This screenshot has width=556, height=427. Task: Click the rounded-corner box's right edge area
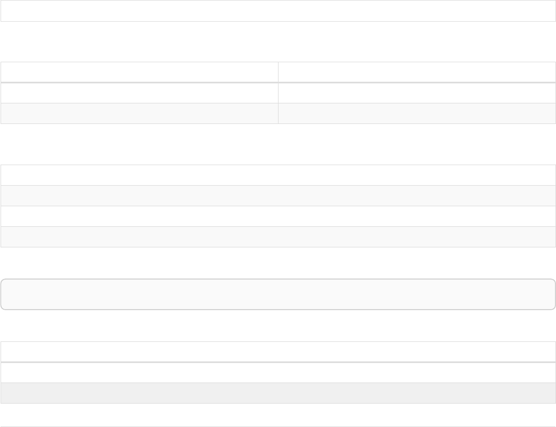click(554, 294)
